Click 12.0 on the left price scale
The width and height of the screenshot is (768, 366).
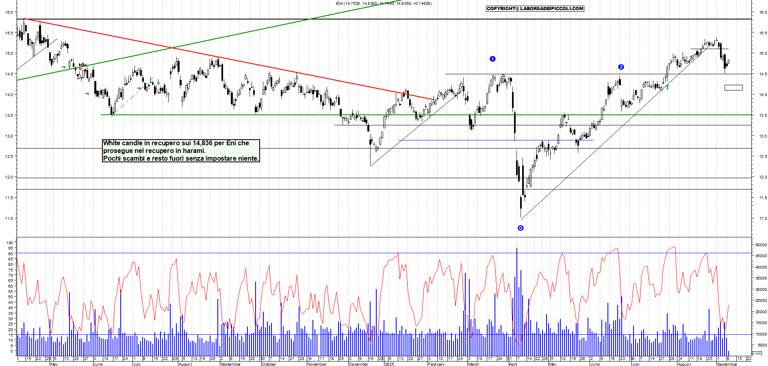pos(9,177)
